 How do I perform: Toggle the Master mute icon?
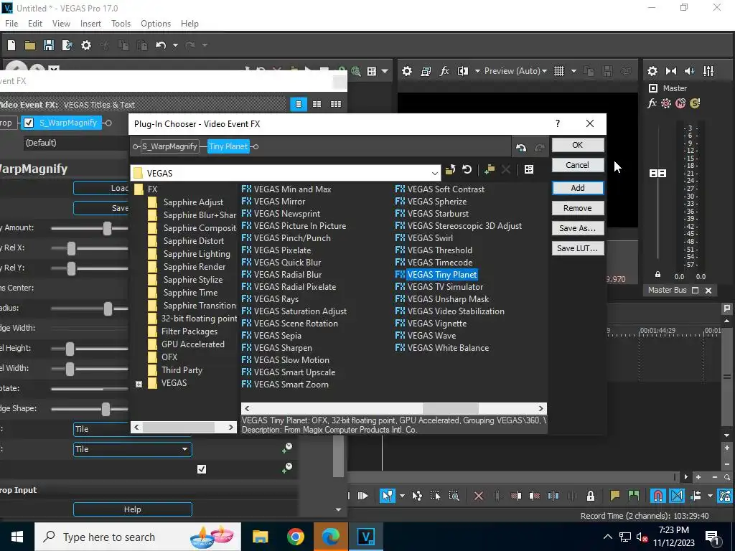pos(680,103)
